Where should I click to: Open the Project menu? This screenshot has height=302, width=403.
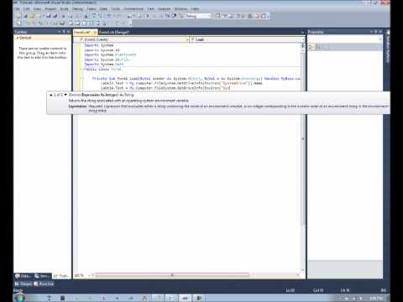tap(50, 9)
